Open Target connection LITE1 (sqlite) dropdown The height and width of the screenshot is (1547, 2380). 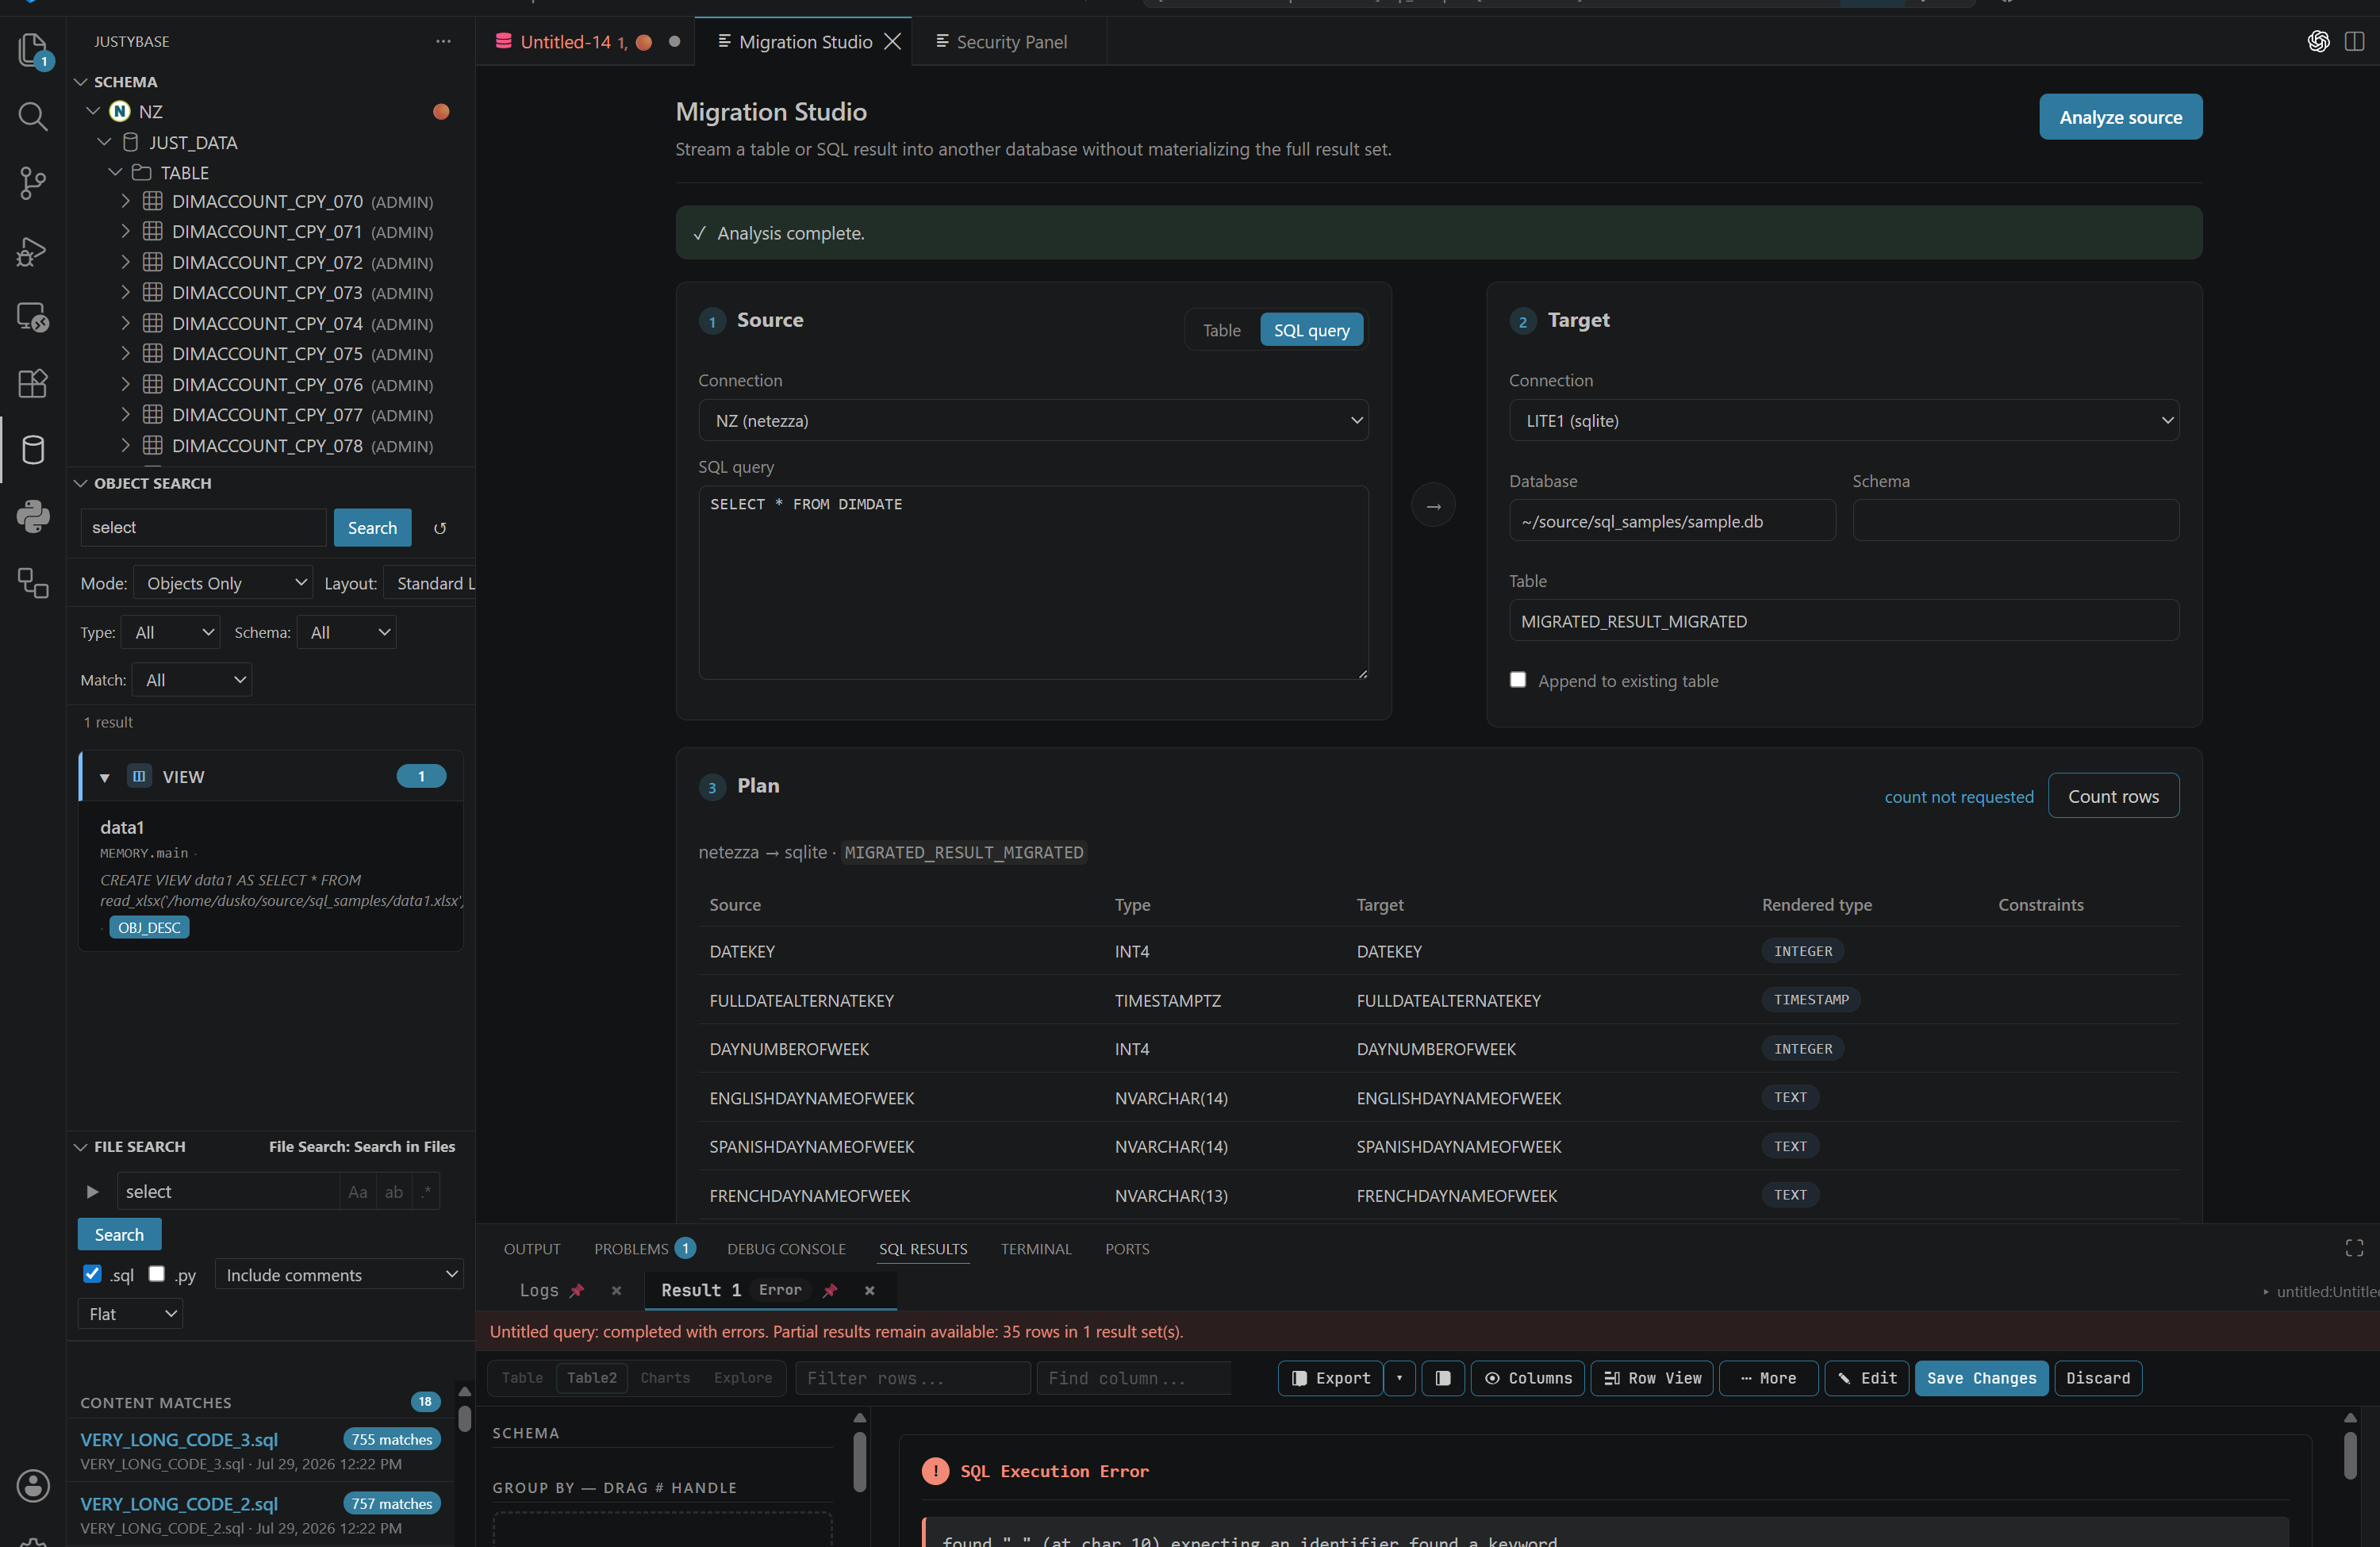pos(1843,421)
